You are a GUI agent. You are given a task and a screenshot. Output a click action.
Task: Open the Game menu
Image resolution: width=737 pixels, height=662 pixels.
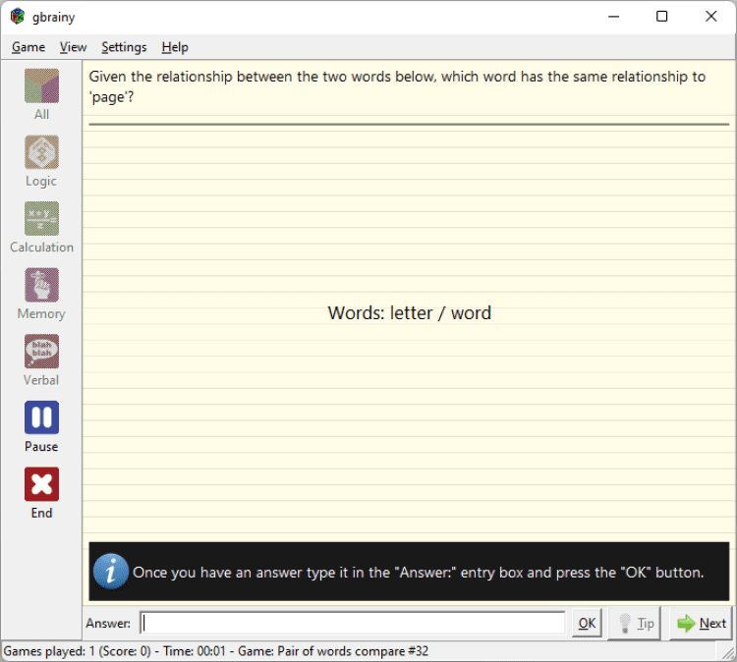[28, 47]
